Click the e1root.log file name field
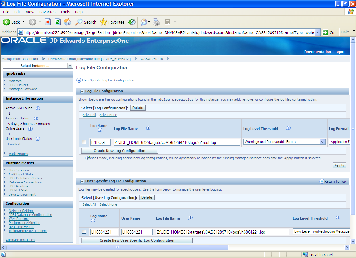Viewport: 356px width, 258px height. coord(177,142)
